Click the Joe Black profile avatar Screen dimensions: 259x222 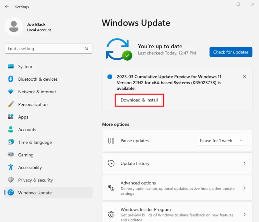pyautogui.click(x=14, y=27)
